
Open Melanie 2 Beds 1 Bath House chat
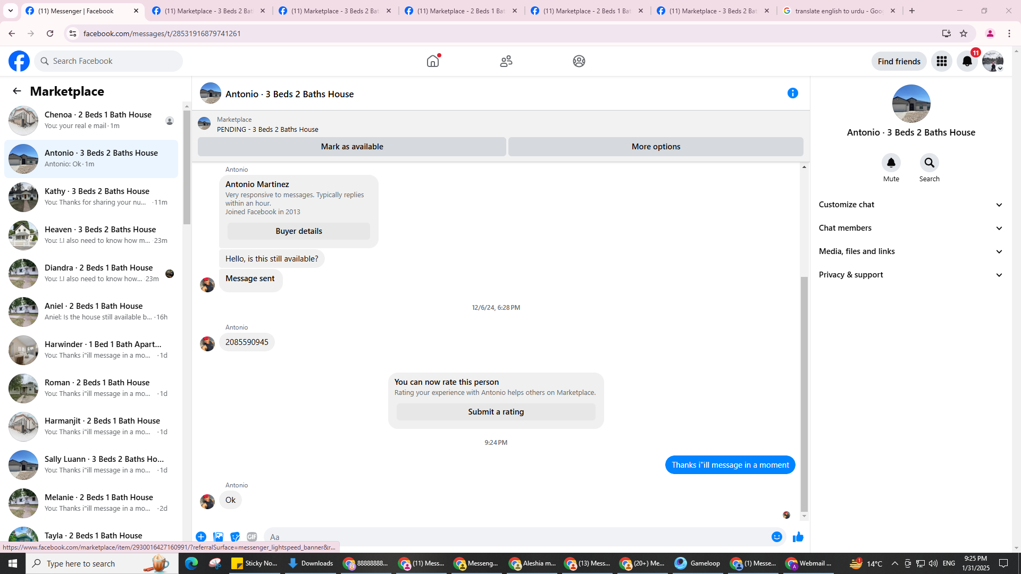tap(91, 503)
